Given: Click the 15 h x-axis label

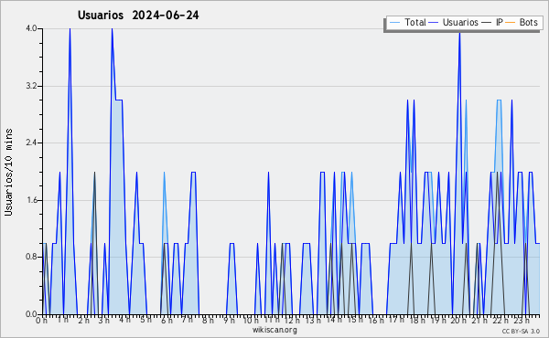Looking at the screenshot, I should click(x=355, y=321).
